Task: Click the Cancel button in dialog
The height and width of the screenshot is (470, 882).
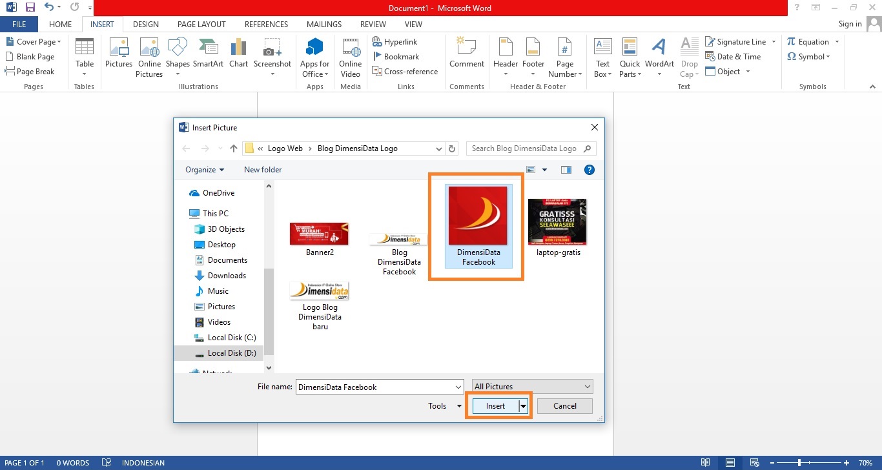Action: pyautogui.click(x=564, y=406)
